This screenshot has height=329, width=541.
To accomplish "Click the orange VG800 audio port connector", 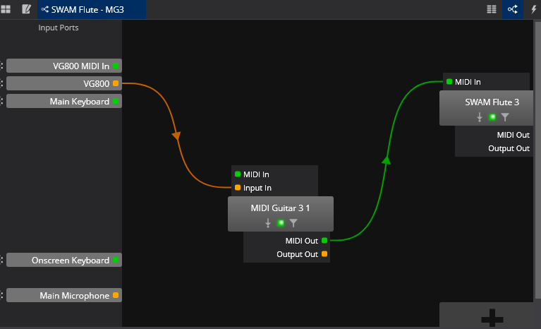I will click(x=116, y=83).
